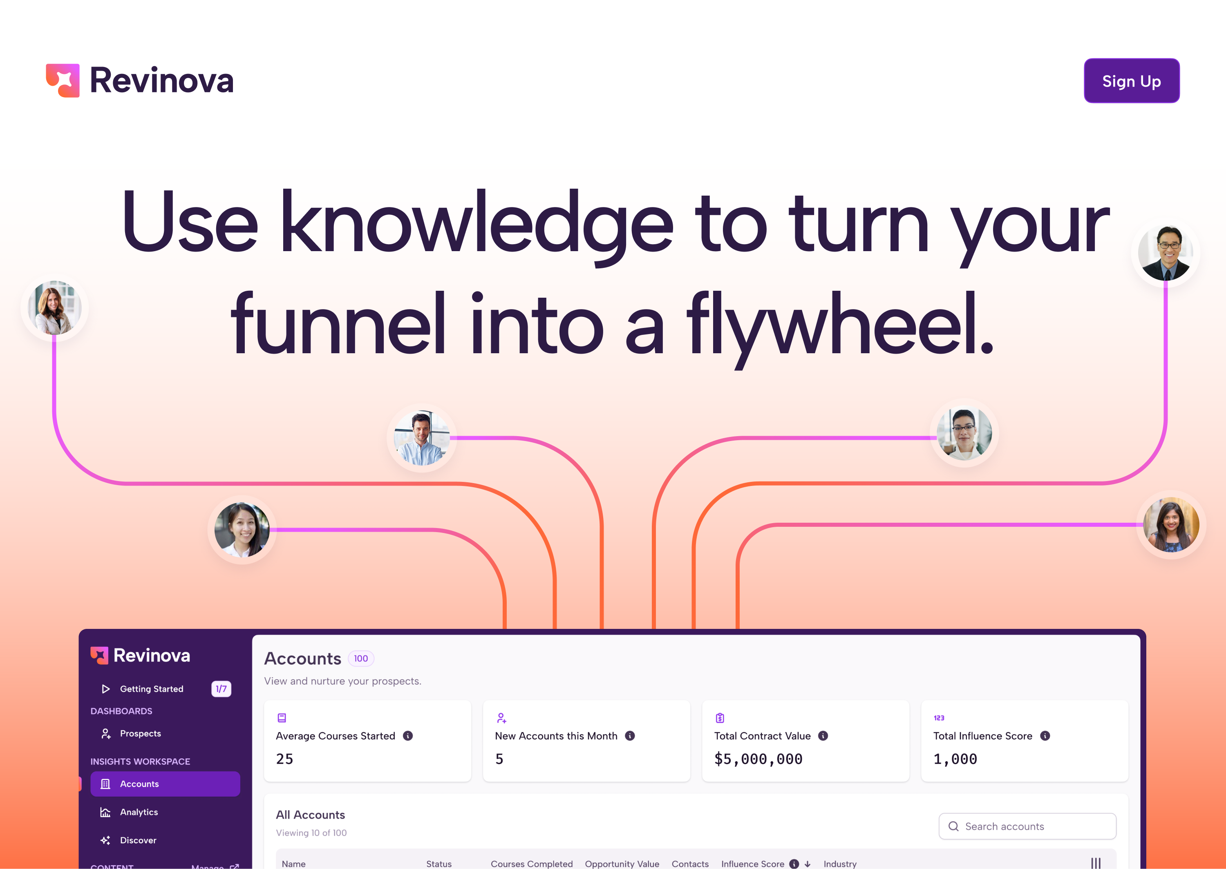
Task: Click the Prospects person-plus icon in the sidebar
Action: [x=105, y=733]
